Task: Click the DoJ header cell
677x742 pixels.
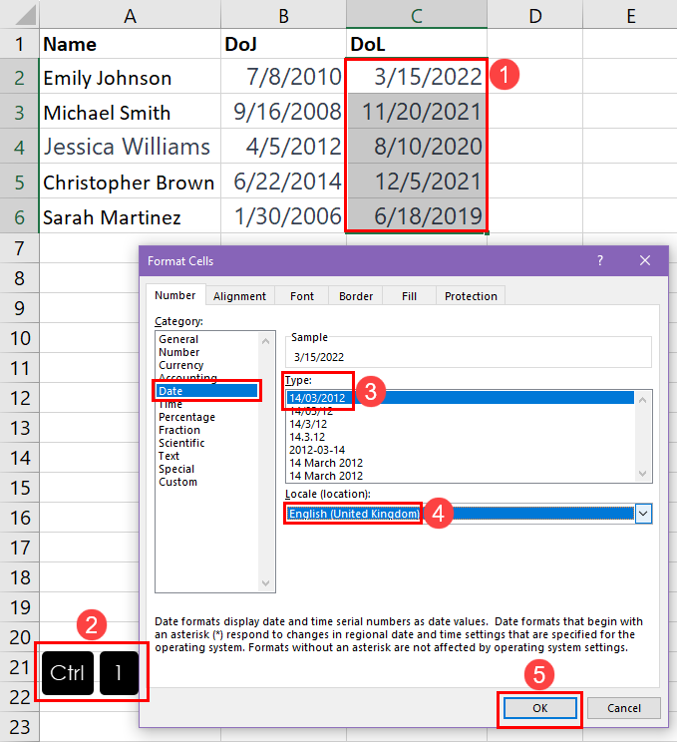Action: click(283, 44)
